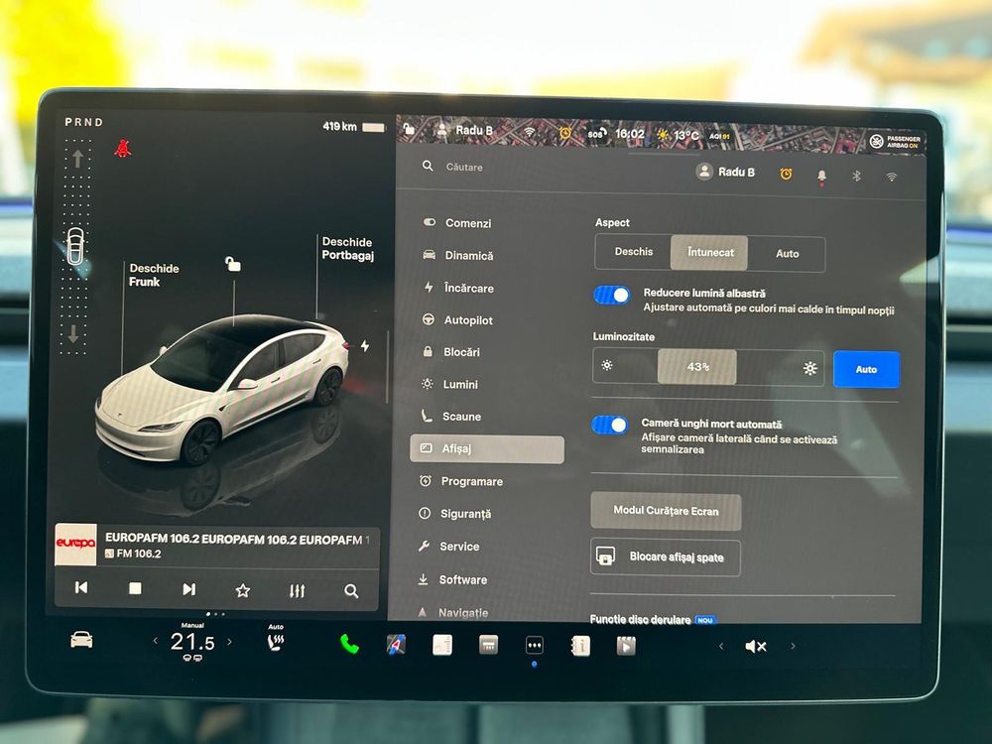992x744 pixels.
Task: Open the energy chart app icon
Action: [x=442, y=645]
